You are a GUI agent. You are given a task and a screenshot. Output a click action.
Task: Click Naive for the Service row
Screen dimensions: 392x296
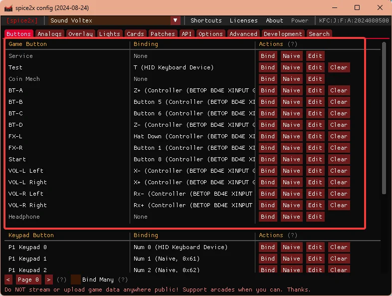[x=291, y=56]
